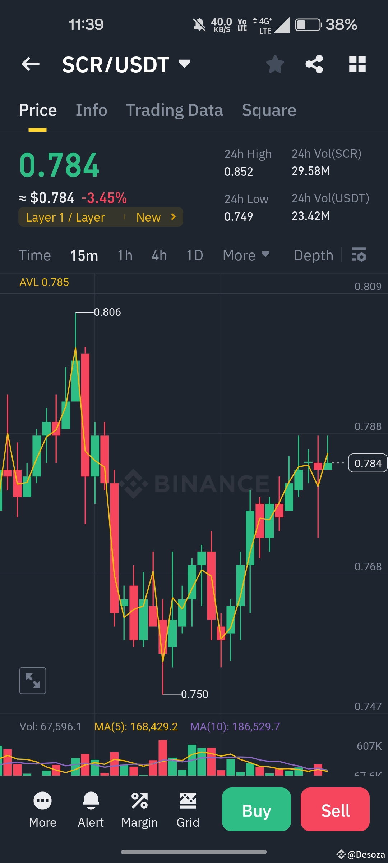
Task: Open the Square tab
Action: [x=269, y=110]
